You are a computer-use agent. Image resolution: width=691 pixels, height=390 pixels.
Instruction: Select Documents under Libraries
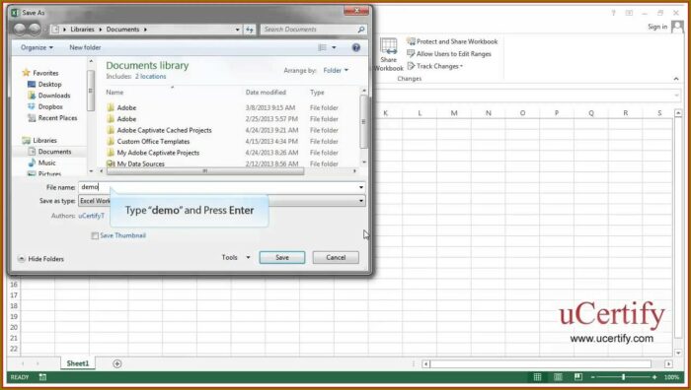[49, 152]
